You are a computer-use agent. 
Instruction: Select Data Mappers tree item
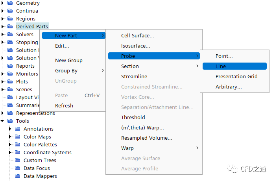(x=40, y=176)
